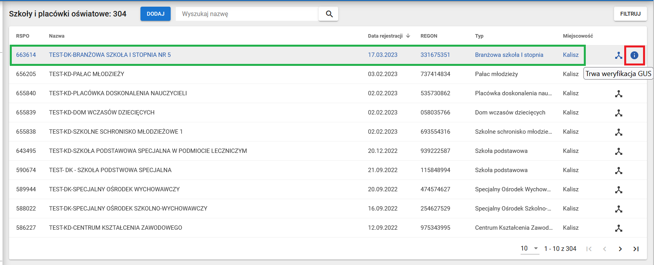Open school link TEST-DK-BRANŻOWA SZKOŁA I STOPNIA NR 5
The height and width of the screenshot is (265, 656).
click(110, 55)
